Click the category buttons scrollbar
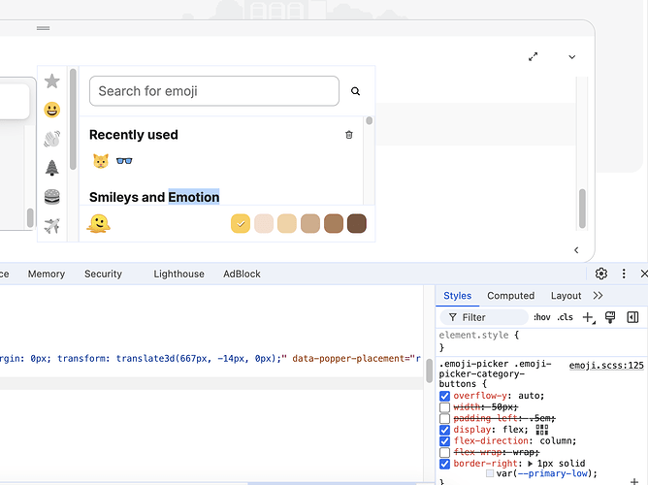Image resolution: width=648 pixels, height=485 pixels. (73, 119)
